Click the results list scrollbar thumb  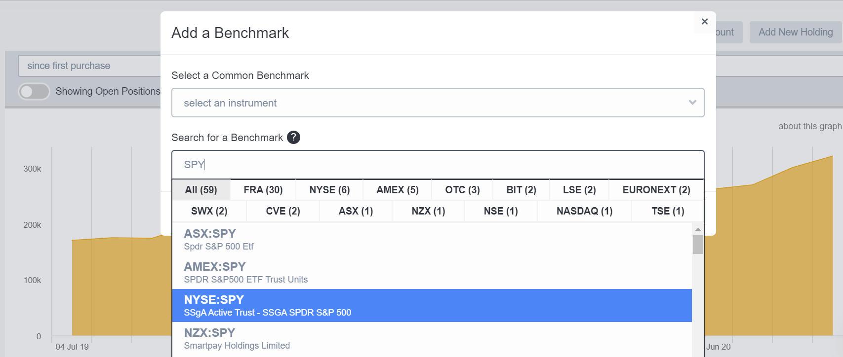(698, 245)
